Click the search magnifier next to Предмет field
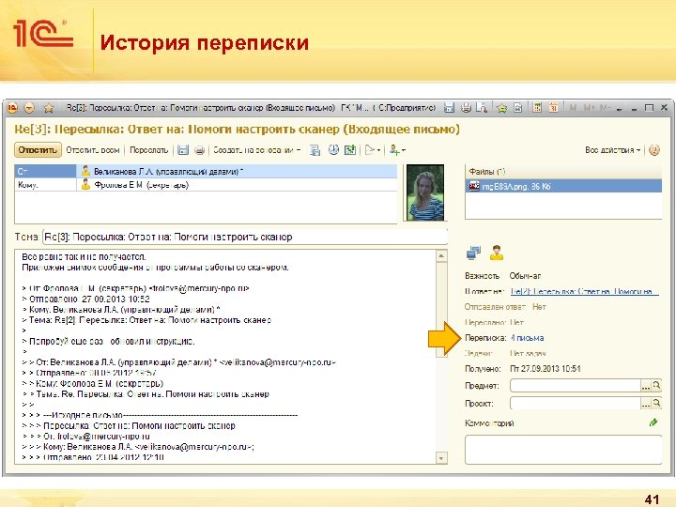Viewport: 676px width, 507px height. click(656, 386)
